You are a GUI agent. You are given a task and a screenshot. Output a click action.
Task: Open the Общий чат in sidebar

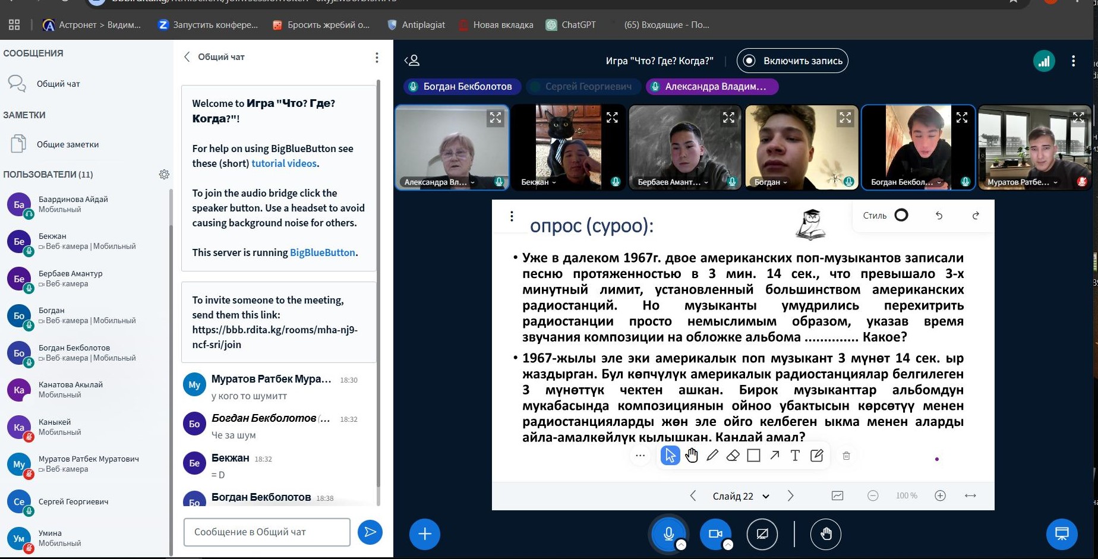(58, 84)
